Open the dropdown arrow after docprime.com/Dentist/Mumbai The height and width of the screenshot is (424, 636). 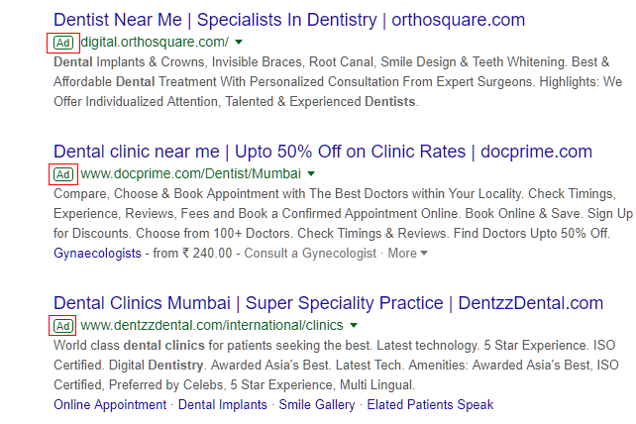click(311, 175)
